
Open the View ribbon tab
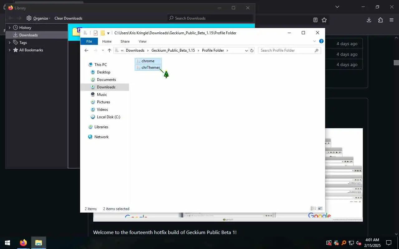142,41
